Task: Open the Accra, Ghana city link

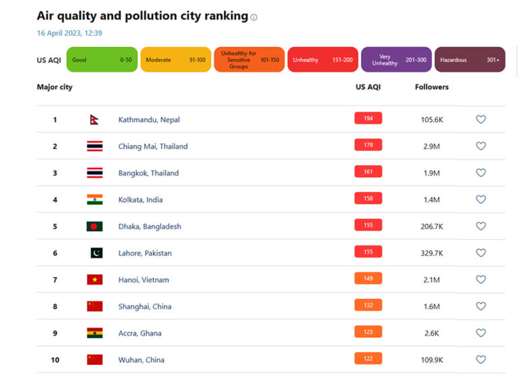Action: 140,333
